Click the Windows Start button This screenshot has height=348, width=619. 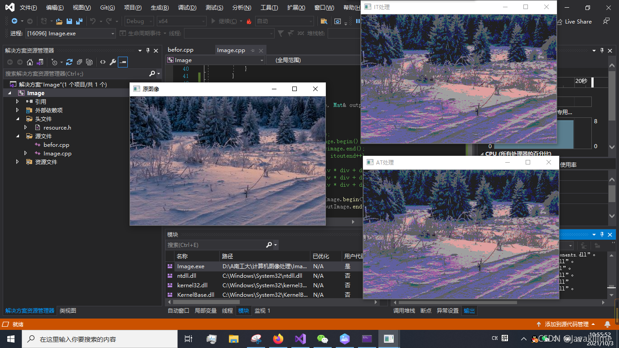tap(10, 339)
